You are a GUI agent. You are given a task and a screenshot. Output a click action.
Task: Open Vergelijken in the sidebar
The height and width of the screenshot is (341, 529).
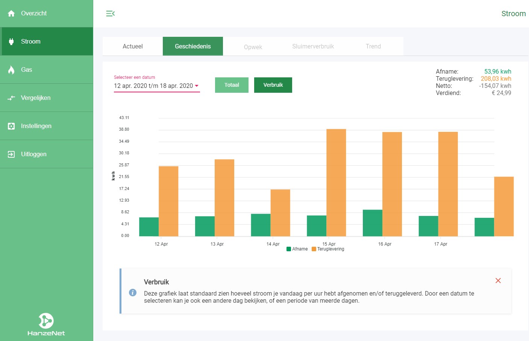[x=47, y=98]
